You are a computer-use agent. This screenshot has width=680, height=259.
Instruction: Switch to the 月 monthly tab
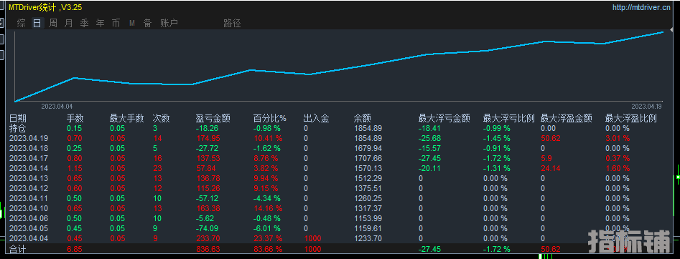[68, 24]
